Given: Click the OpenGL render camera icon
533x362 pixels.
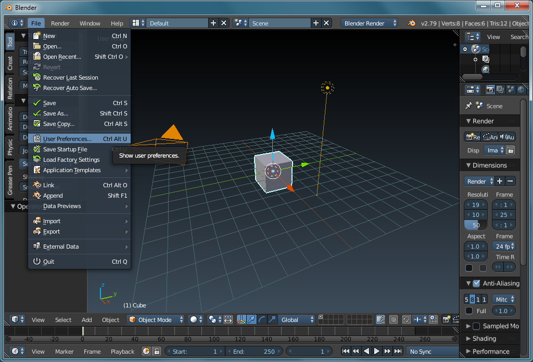Looking at the screenshot, I should (x=446, y=319).
